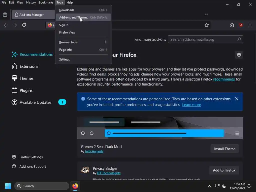Open the Add-ons Support link
This screenshot has width=256, height=192.
[29, 166]
